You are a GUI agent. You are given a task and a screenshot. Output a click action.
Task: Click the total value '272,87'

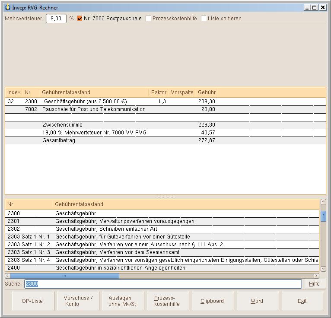(207, 140)
